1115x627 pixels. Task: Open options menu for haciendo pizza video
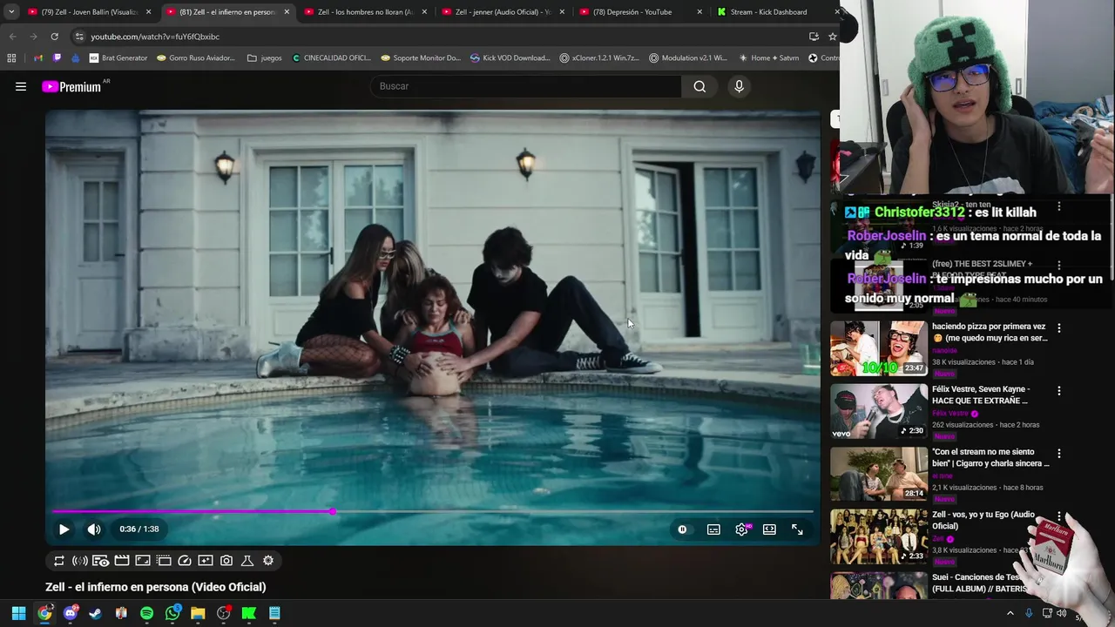tap(1059, 328)
